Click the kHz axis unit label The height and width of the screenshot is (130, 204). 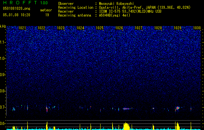click(3, 26)
